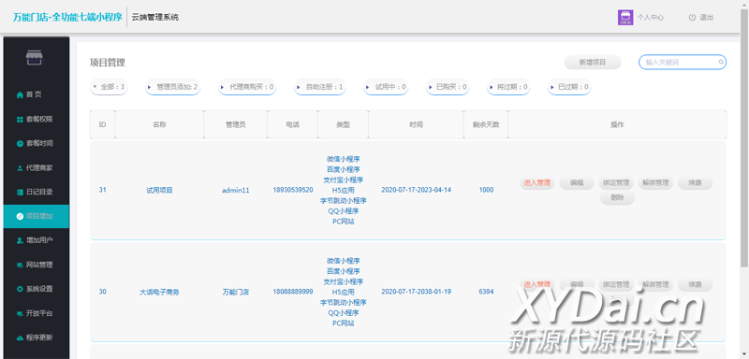Click the cloud icon beside 程序更新
This screenshot has width=749, height=359.
[x=20, y=338]
